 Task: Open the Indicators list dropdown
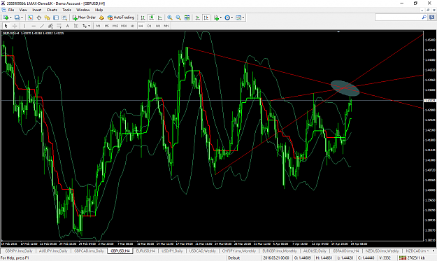click(x=217, y=17)
